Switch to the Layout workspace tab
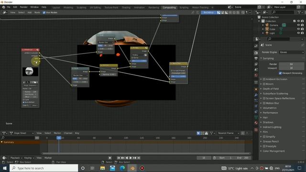 56,8
